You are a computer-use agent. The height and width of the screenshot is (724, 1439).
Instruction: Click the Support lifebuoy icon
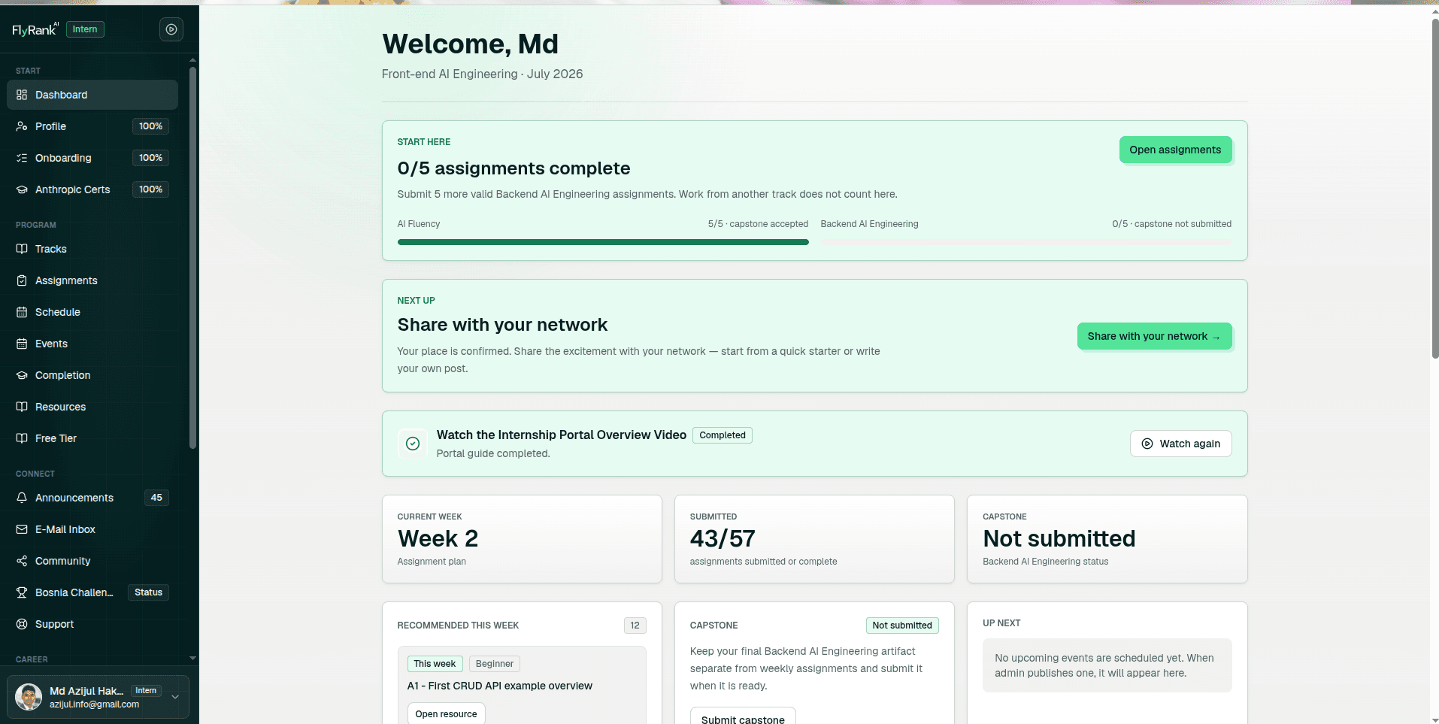pos(22,624)
